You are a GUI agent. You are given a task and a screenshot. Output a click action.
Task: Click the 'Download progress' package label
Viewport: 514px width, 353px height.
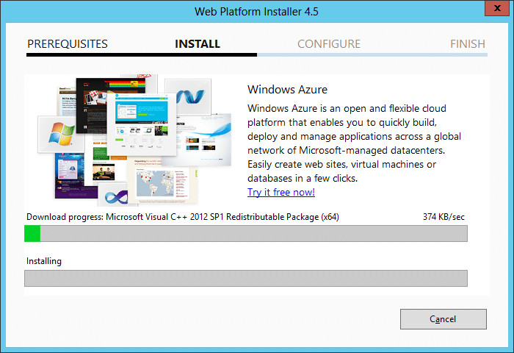pyautogui.click(x=183, y=217)
